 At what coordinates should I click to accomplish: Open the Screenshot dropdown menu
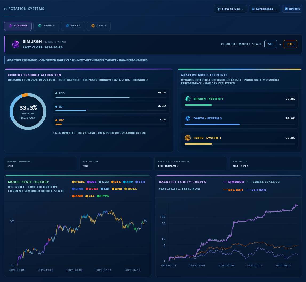[x=264, y=9]
